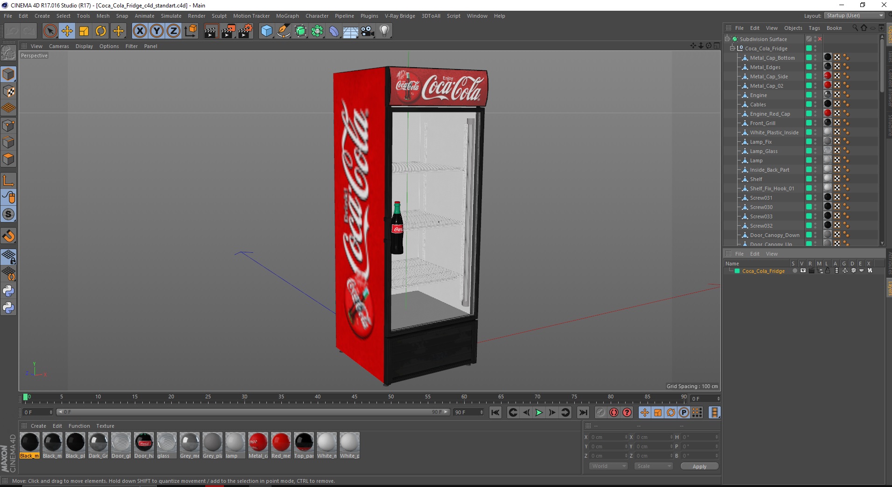This screenshot has width=892, height=487.
Task: Open the Simulate menu
Action: pyautogui.click(x=171, y=16)
